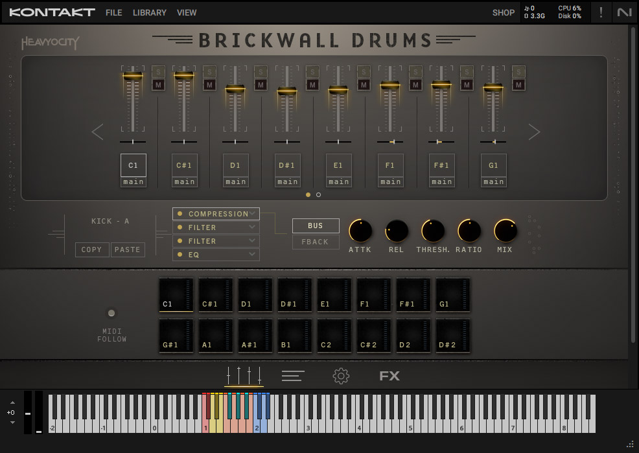This screenshot has width=639, height=453.
Task: Switch to the first mixer page dot
Action: pos(308,194)
